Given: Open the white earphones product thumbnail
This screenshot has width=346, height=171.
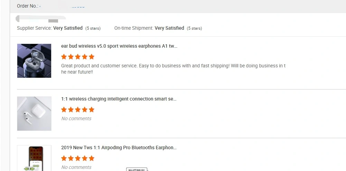Looking at the screenshot, I should click(34, 113).
